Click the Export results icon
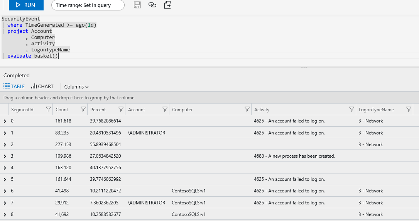The height and width of the screenshot is (221, 419). tap(167, 5)
